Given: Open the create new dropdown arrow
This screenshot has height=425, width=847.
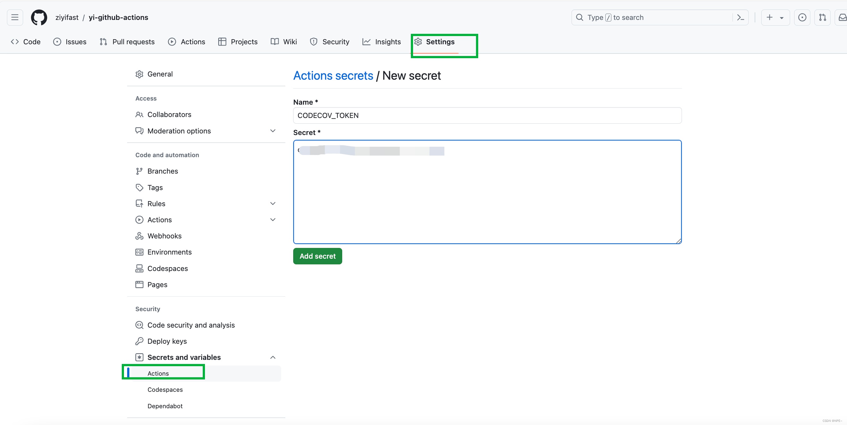Looking at the screenshot, I should pyautogui.click(x=782, y=18).
